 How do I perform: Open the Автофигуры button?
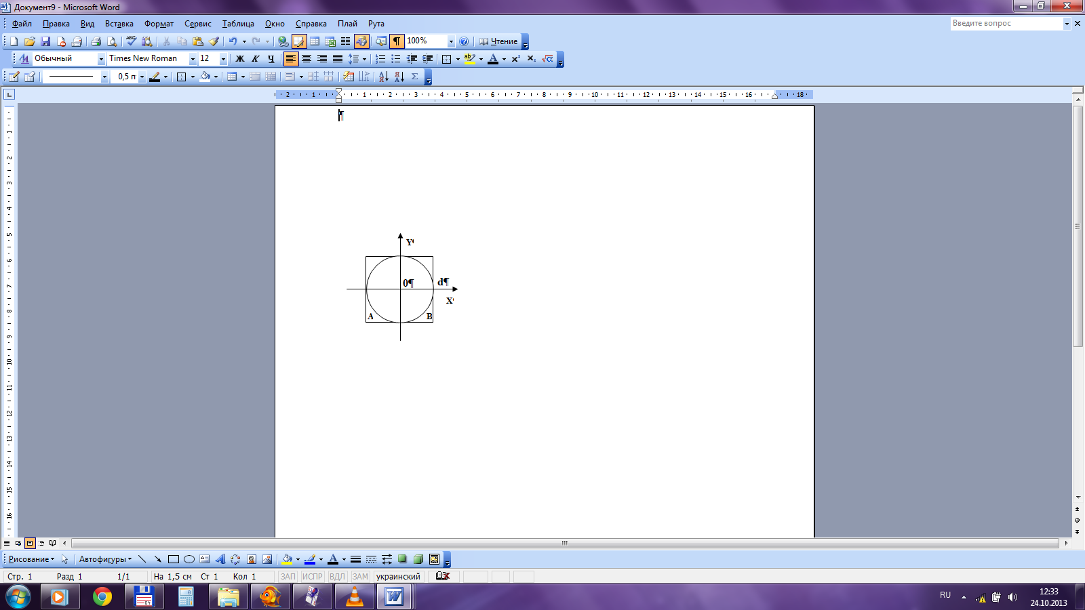tap(105, 559)
